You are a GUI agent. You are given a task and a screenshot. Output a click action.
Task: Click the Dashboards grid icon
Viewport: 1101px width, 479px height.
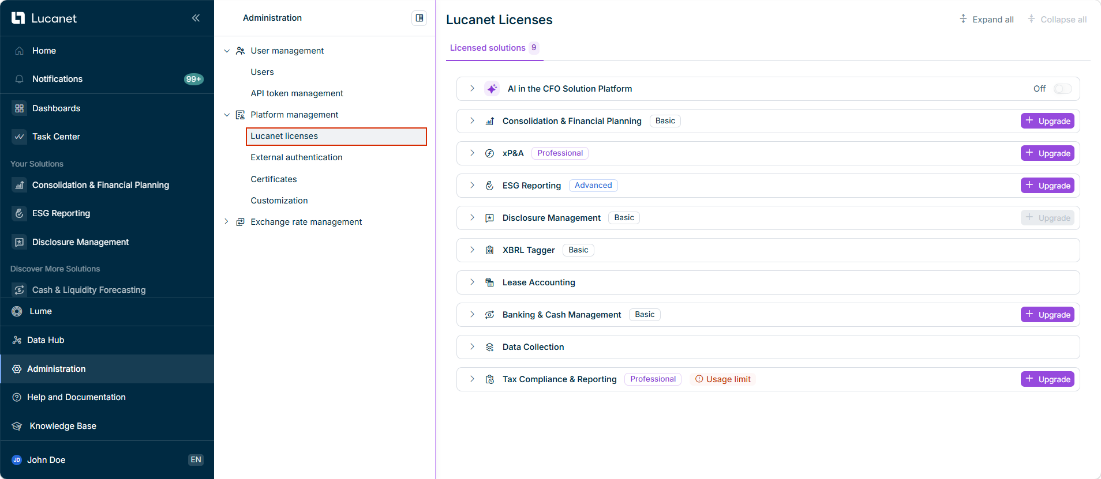[x=20, y=108]
